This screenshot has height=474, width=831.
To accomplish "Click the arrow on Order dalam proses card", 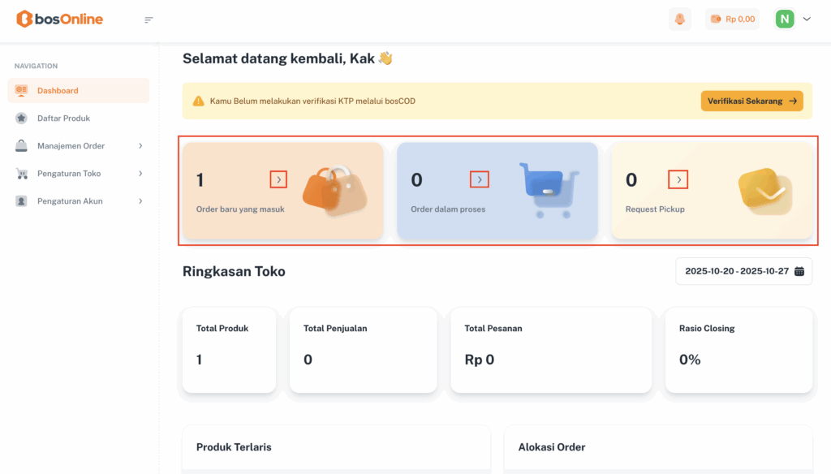I will [x=480, y=179].
